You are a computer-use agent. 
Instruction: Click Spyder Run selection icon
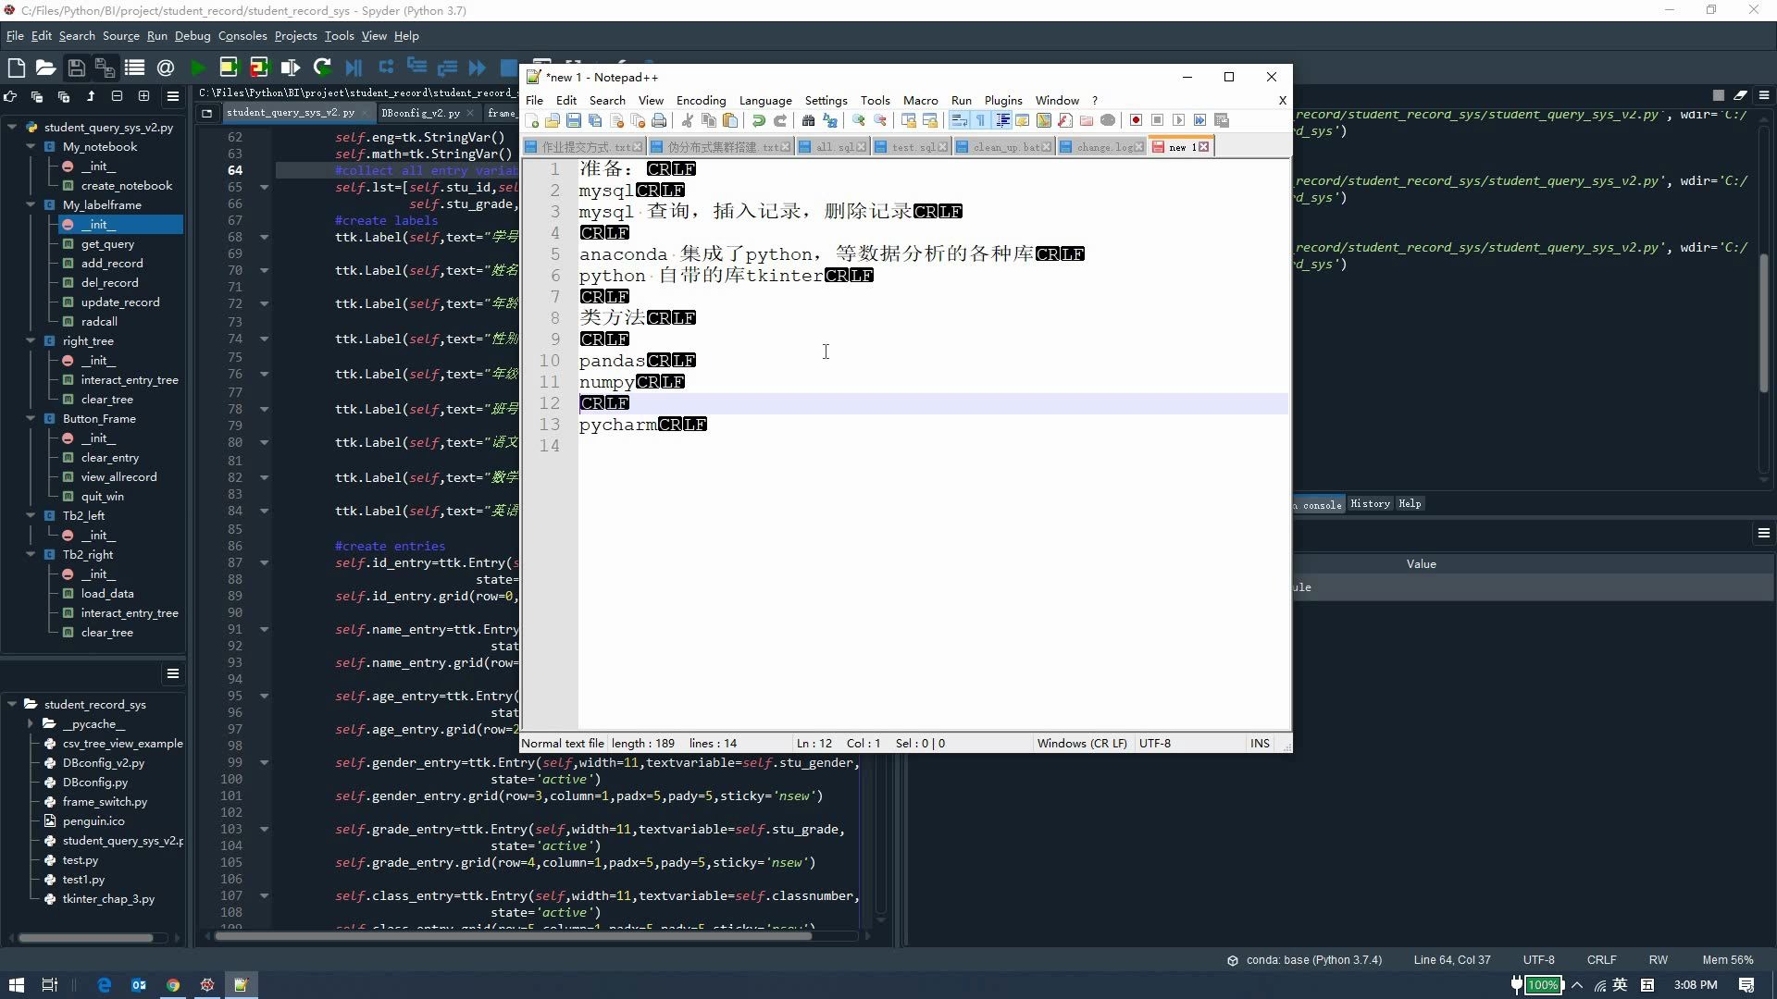click(x=291, y=68)
